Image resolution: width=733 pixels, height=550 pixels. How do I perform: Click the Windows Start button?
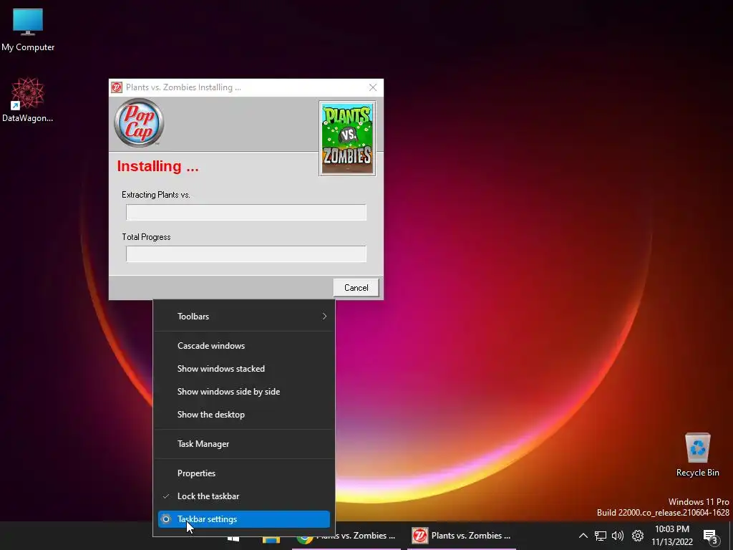coord(233,539)
